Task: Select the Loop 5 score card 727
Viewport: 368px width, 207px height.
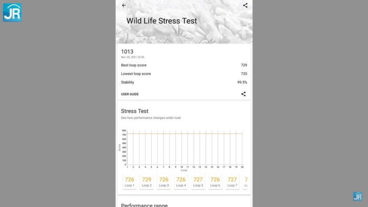Action: [x=198, y=181]
